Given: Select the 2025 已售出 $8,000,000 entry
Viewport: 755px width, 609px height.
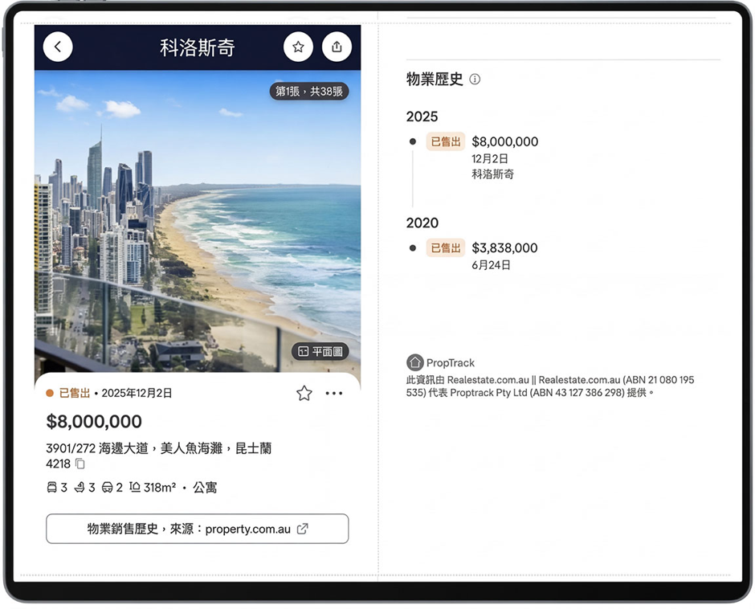Looking at the screenshot, I should tap(504, 142).
